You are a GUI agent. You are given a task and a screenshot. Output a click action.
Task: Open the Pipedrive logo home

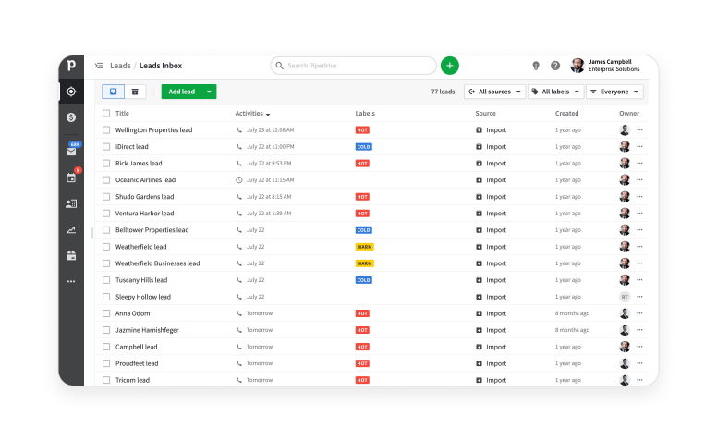(71, 66)
